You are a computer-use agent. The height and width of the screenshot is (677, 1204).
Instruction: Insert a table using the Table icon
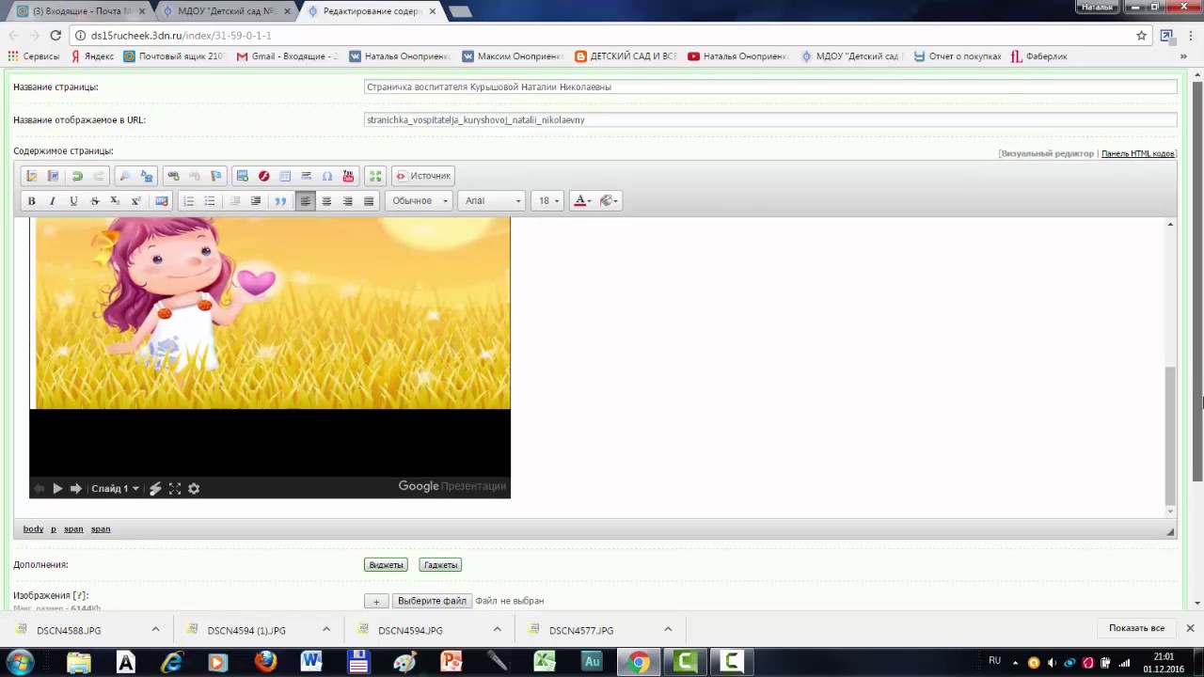pos(285,176)
